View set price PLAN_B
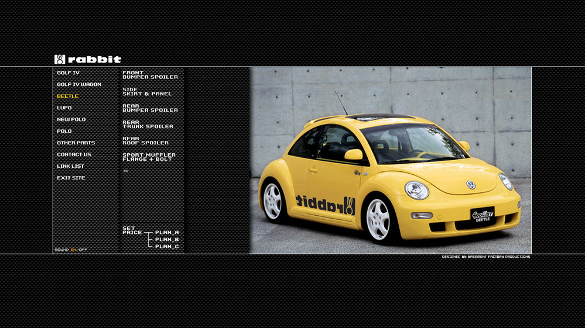 167,239
